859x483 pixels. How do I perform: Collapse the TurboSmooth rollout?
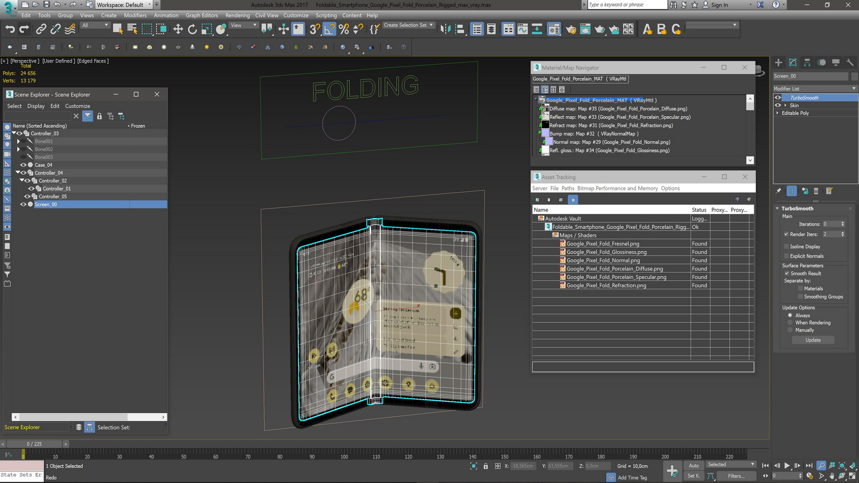click(x=778, y=209)
